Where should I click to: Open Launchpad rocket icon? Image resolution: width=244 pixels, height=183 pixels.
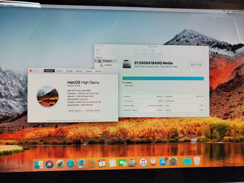point(60,164)
